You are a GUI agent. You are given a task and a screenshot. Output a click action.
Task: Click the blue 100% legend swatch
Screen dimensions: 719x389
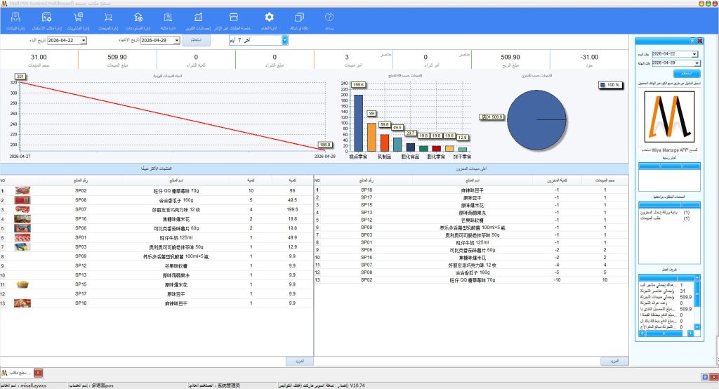point(603,84)
